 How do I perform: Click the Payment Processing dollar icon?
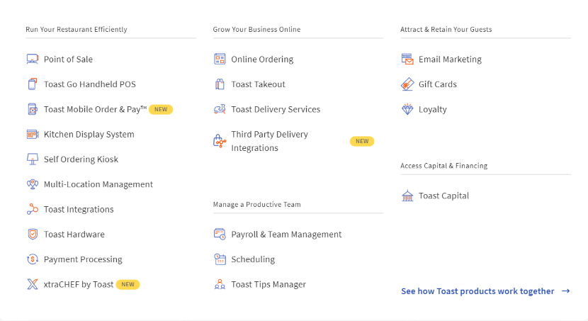click(x=32, y=259)
